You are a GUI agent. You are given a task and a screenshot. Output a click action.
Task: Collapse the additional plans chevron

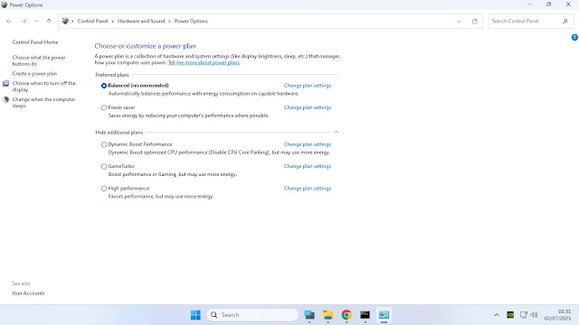tap(336, 133)
